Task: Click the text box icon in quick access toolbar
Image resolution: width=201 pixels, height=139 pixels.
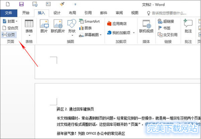Action: [48, 4]
